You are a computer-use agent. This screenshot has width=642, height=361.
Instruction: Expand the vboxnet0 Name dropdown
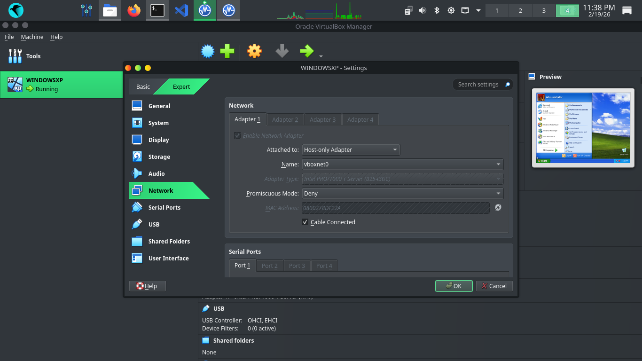[402, 164]
